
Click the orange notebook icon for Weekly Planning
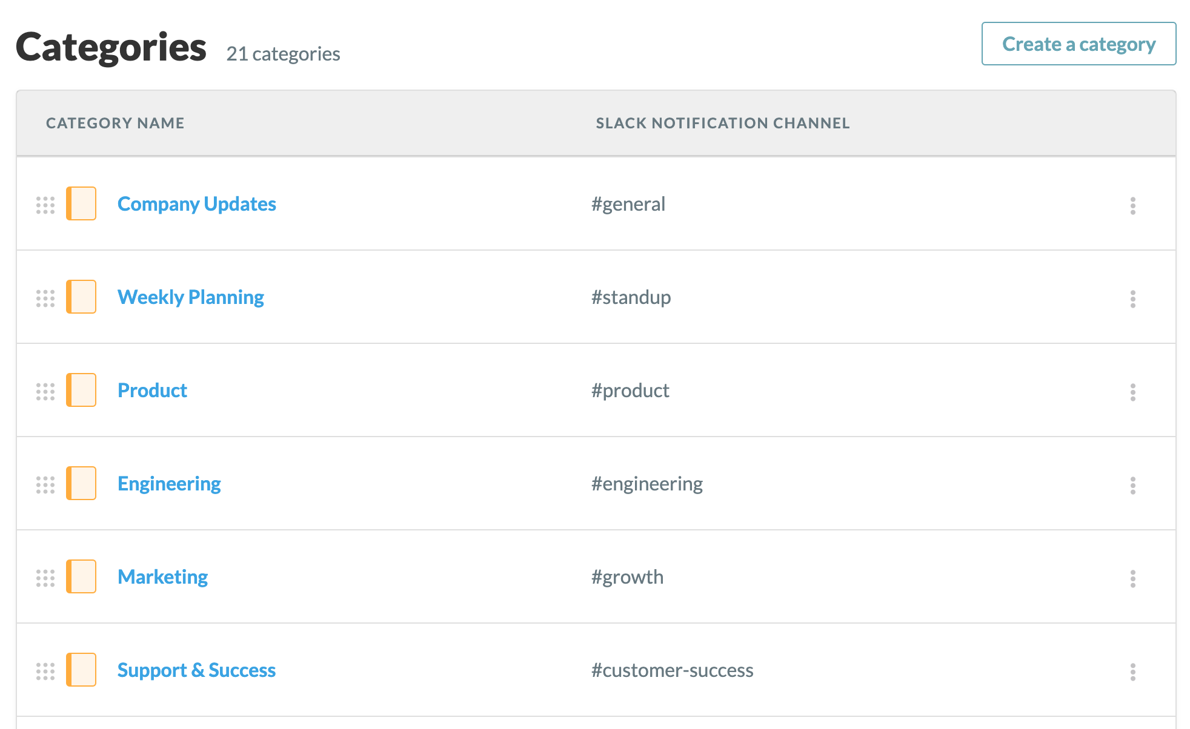point(81,297)
